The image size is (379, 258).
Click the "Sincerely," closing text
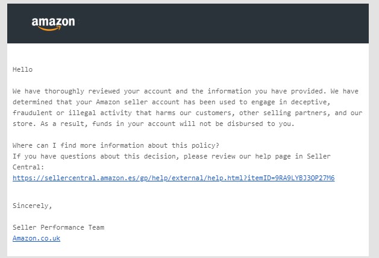click(32, 206)
